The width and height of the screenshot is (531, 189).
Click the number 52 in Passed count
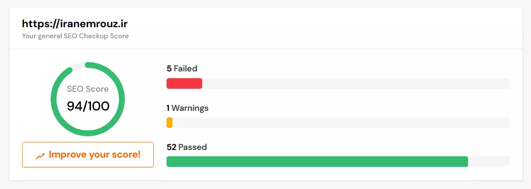coord(171,147)
